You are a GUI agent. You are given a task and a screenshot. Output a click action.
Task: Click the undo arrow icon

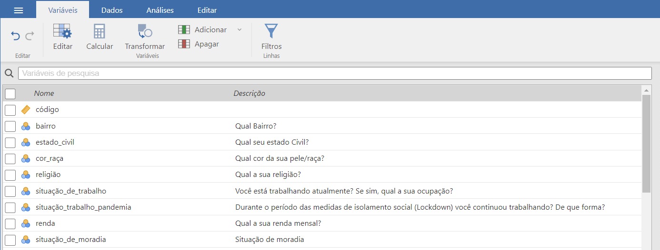[x=15, y=36]
